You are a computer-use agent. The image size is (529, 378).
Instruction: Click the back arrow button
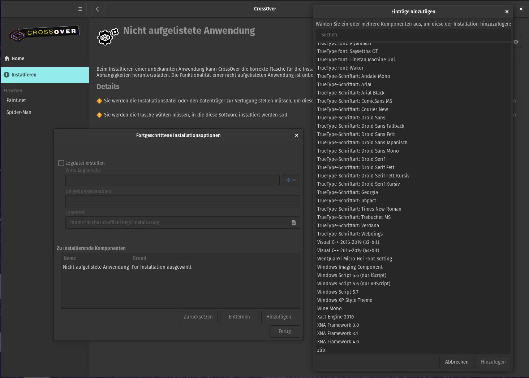98,9
